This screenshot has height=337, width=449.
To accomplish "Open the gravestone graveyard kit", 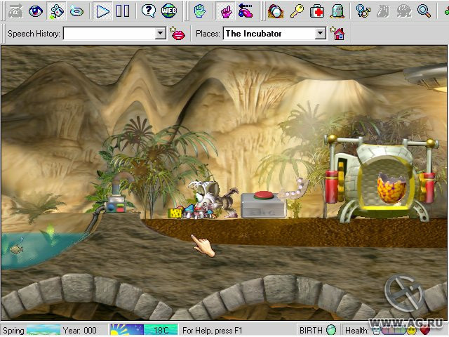I will point(337,11).
